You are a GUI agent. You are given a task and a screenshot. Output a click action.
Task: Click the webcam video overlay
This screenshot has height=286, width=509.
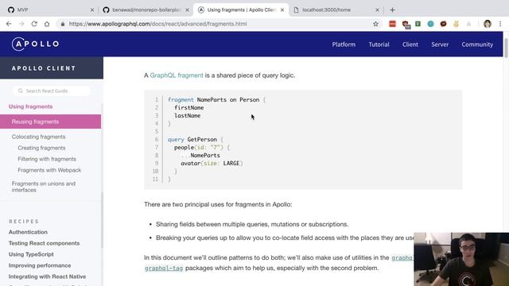[x=461, y=259]
